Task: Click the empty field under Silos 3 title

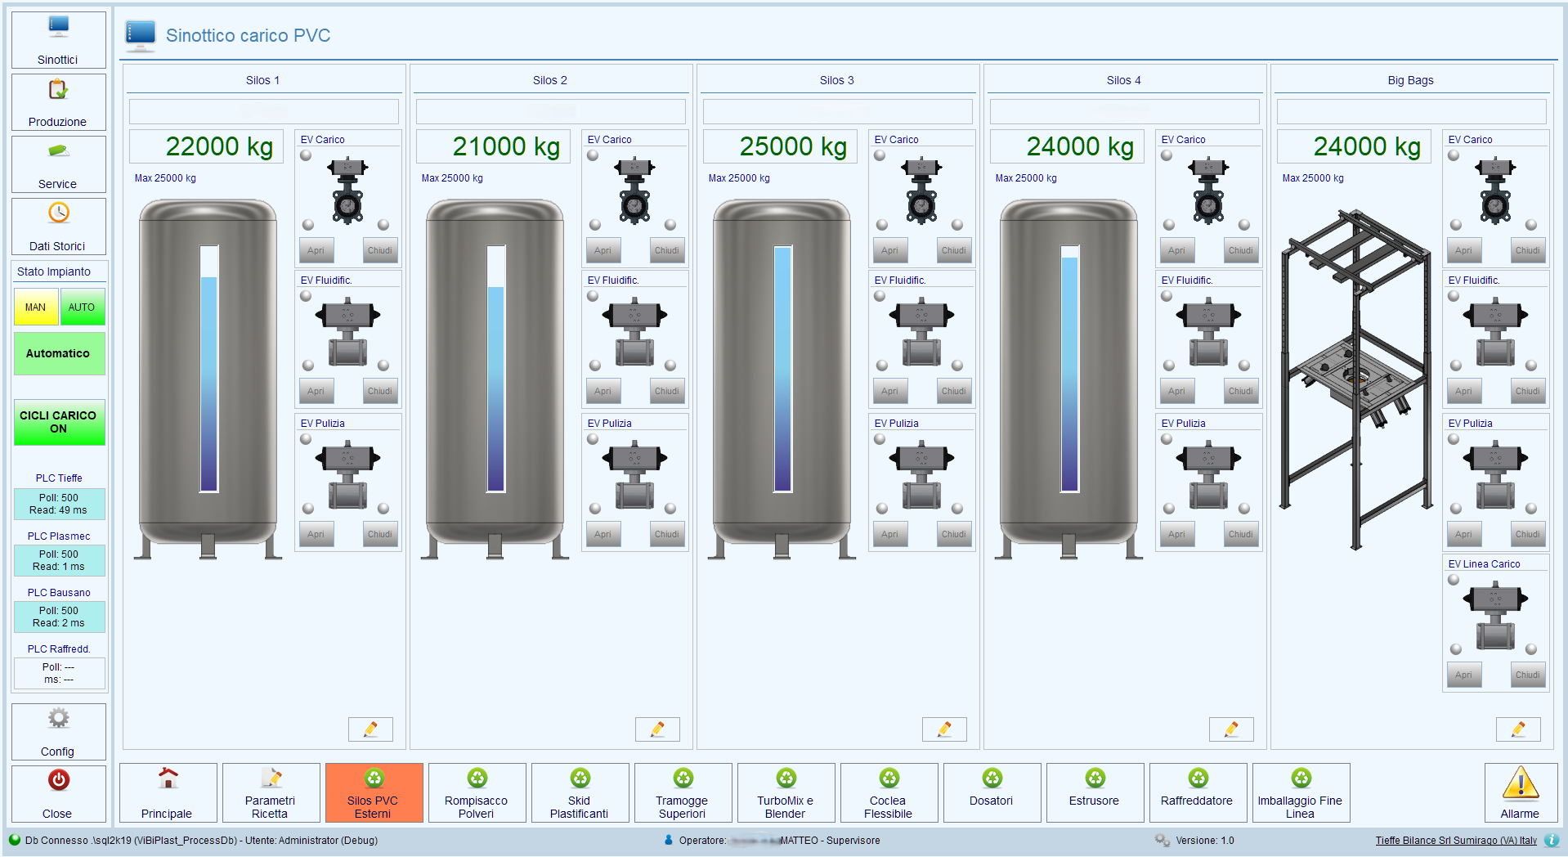Action: coord(837,111)
